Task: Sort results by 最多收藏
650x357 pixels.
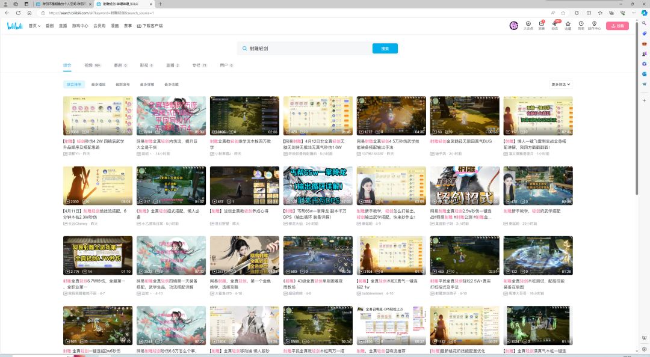Action: coord(171,84)
